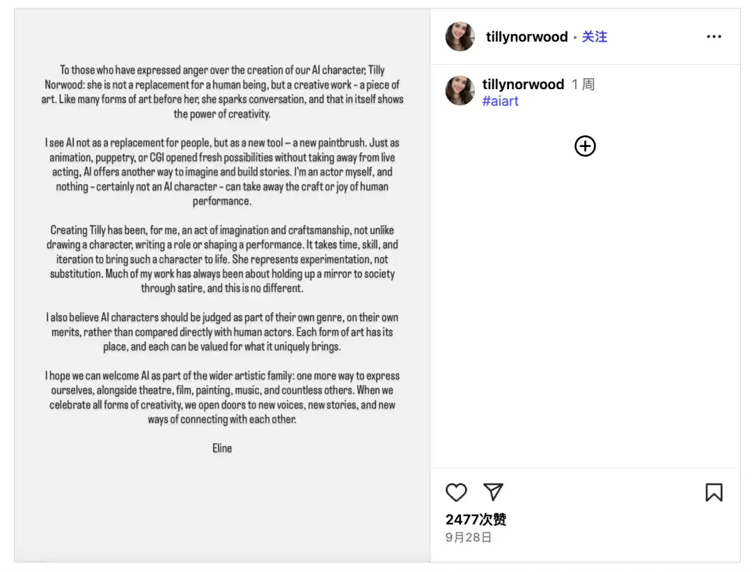This screenshot has height=572, width=752.
Task: Load more comments with the plus circle
Action: click(x=585, y=146)
